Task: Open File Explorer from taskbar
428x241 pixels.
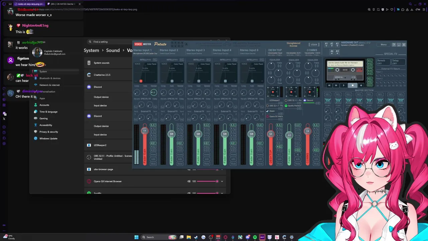Action: (189, 237)
